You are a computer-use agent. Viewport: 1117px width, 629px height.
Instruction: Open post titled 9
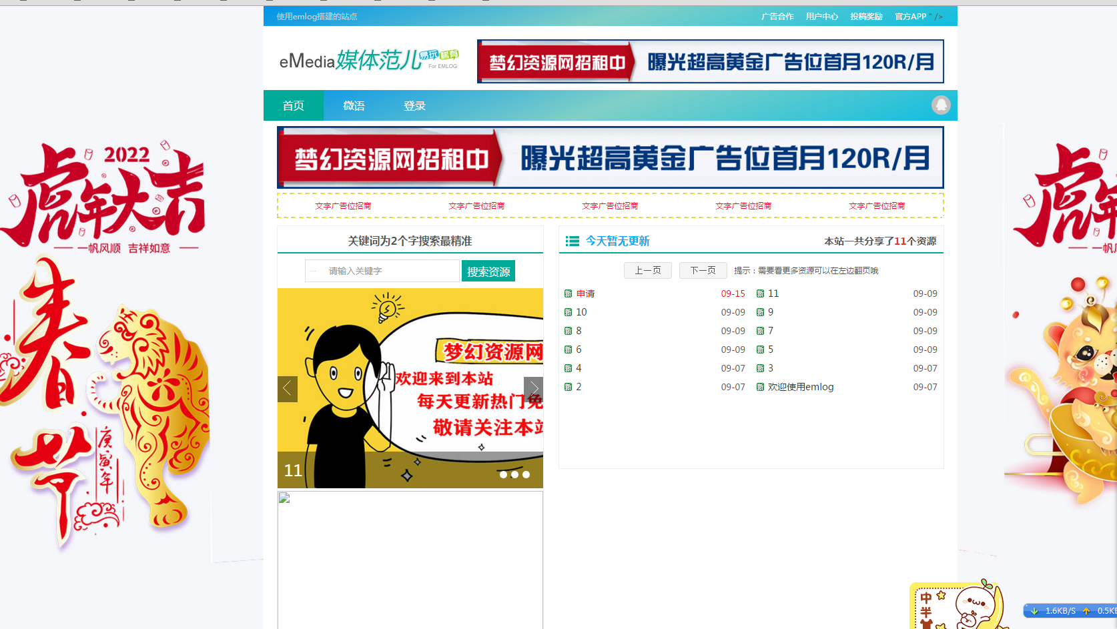coord(771,312)
